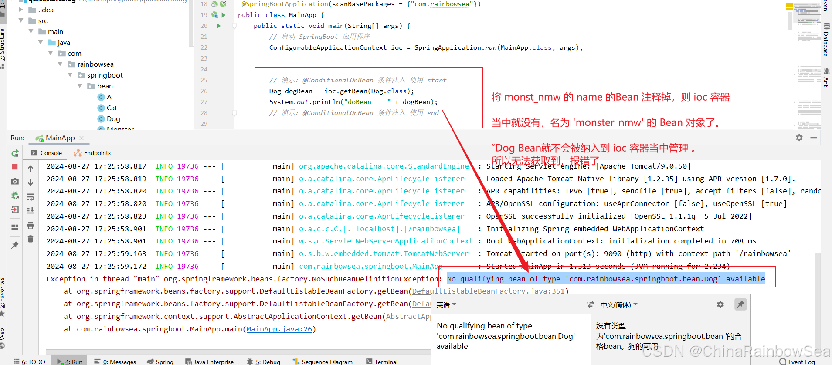
Task: Click the console horizontal scrollbar
Action: click(x=238, y=351)
